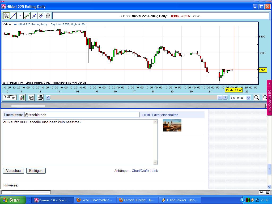Switch to Börse Finanznachrichten Firefox window

click(x=95, y=200)
